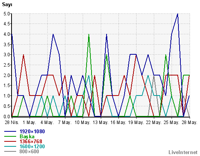Click the green Başka legend line swatch
Viewport: 200px width, 156px height.
(x=10, y=136)
